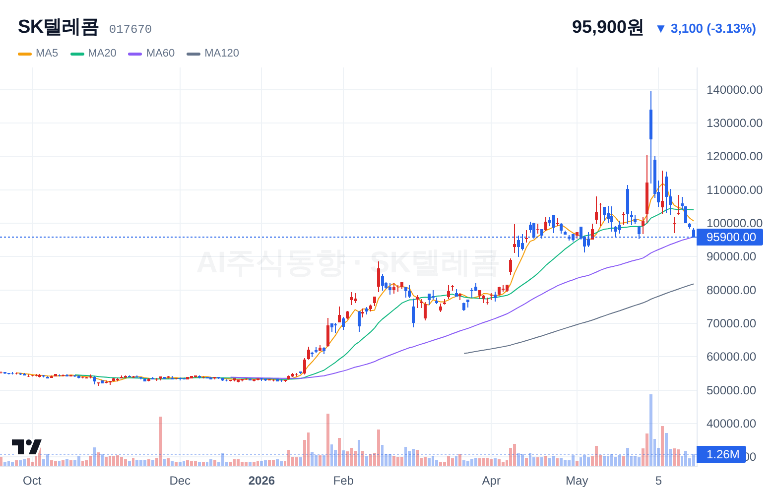774x494 pixels.
Task: Toggle the MA20 legend line
Action: [93, 53]
